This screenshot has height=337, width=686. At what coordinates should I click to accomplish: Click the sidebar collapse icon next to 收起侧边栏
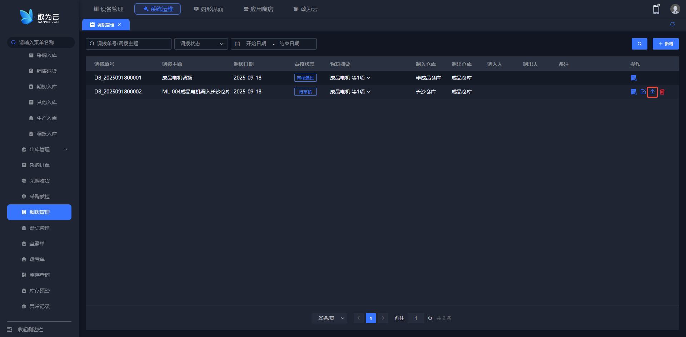(x=10, y=330)
